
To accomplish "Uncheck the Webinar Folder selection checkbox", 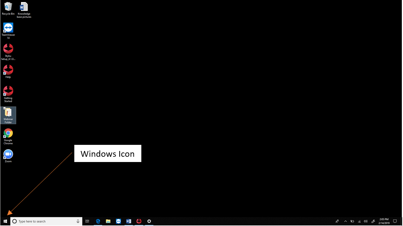I will pyautogui.click(x=5, y=108).
